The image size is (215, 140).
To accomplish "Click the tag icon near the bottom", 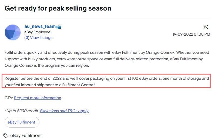I will 6,136.
